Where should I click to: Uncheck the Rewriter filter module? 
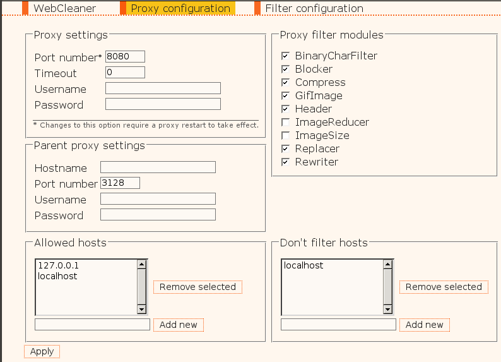(286, 162)
